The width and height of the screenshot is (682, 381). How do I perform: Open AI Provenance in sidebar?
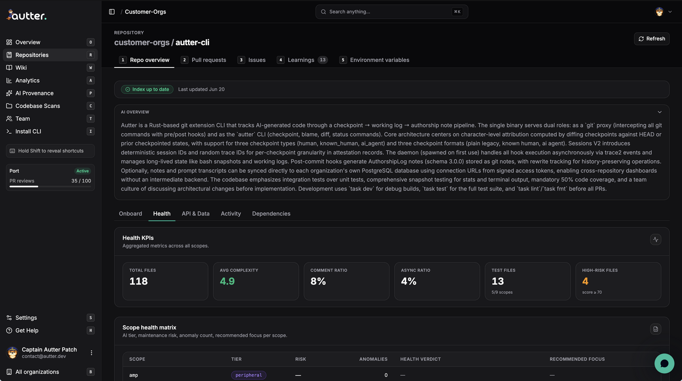point(50,93)
